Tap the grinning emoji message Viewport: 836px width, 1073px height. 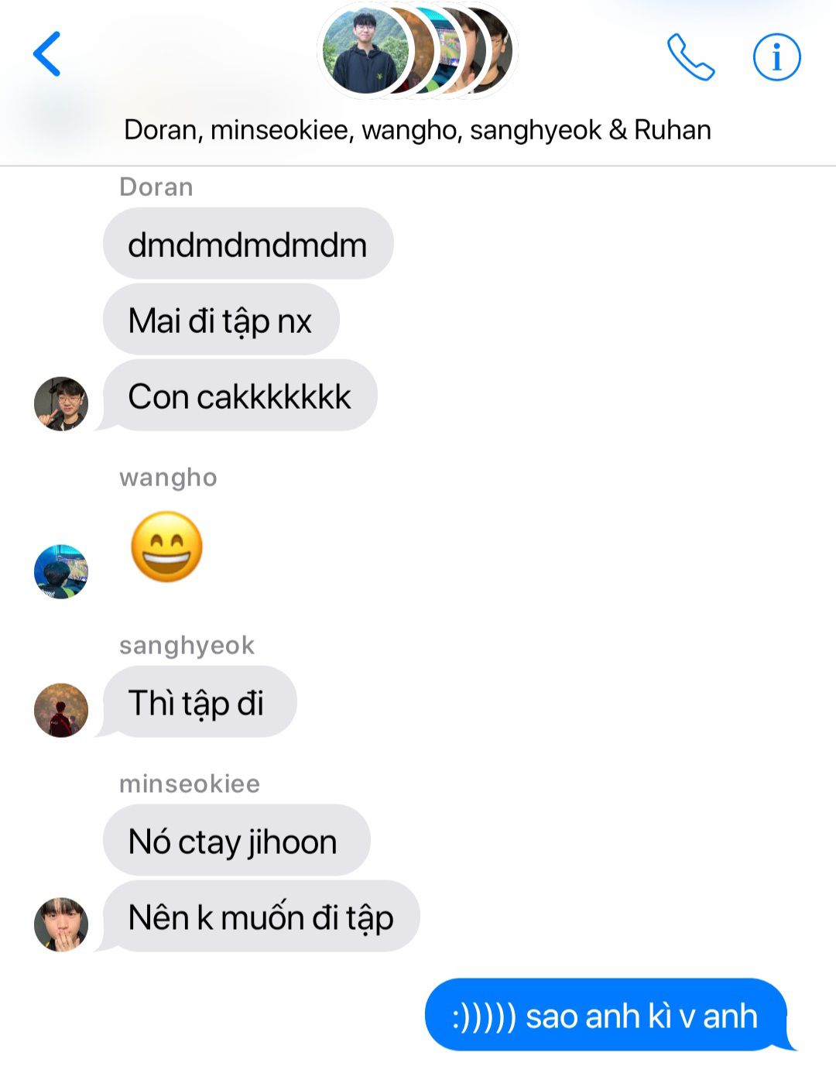(166, 547)
